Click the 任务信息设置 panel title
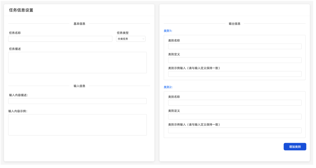 coord(21,10)
